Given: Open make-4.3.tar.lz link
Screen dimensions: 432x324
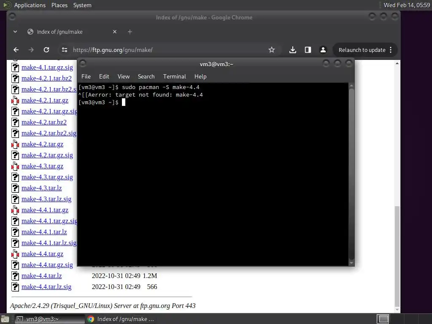Looking at the screenshot, I should (42, 188).
